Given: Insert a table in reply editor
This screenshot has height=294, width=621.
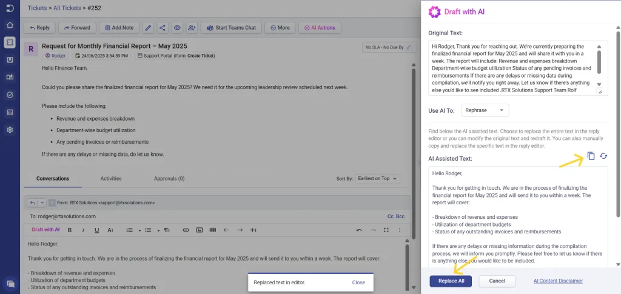Looking at the screenshot, I should [x=213, y=230].
